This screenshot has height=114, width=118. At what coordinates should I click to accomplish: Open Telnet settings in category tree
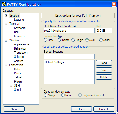point(18,77)
